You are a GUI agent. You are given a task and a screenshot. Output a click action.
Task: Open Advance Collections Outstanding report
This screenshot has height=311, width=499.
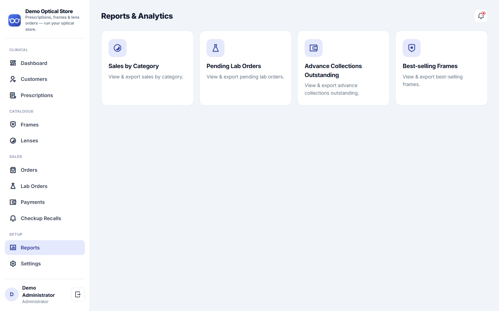point(343,68)
